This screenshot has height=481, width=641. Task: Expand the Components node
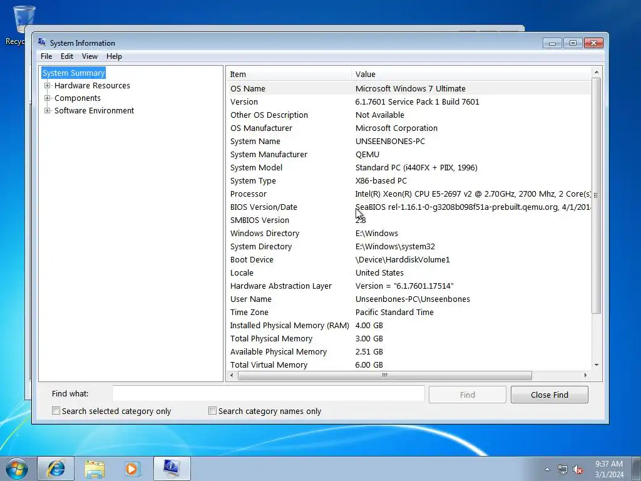[47, 98]
